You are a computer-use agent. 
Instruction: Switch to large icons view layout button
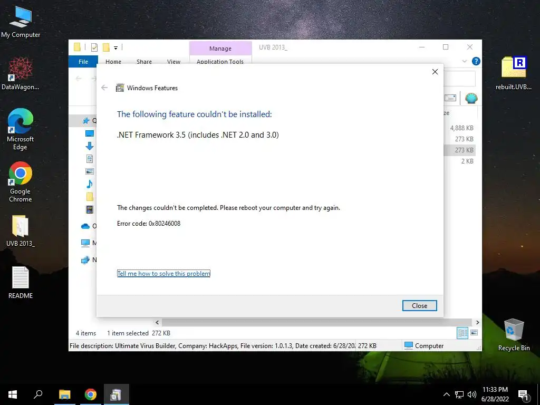(x=474, y=333)
